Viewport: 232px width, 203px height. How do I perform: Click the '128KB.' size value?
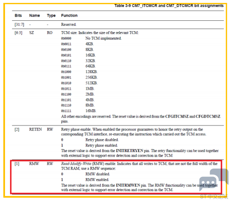[91, 72]
